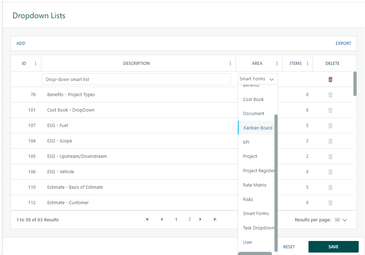Click ADD to create a dropdown list
365x255 pixels.
click(21, 43)
